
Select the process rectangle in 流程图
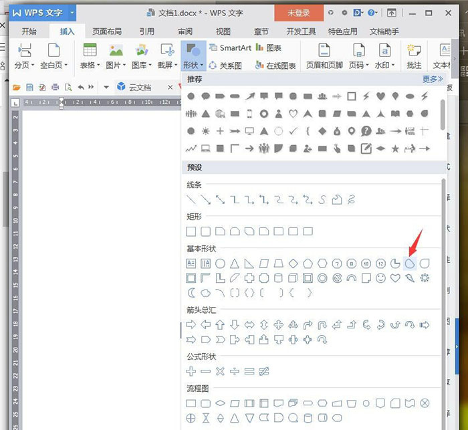(x=191, y=403)
